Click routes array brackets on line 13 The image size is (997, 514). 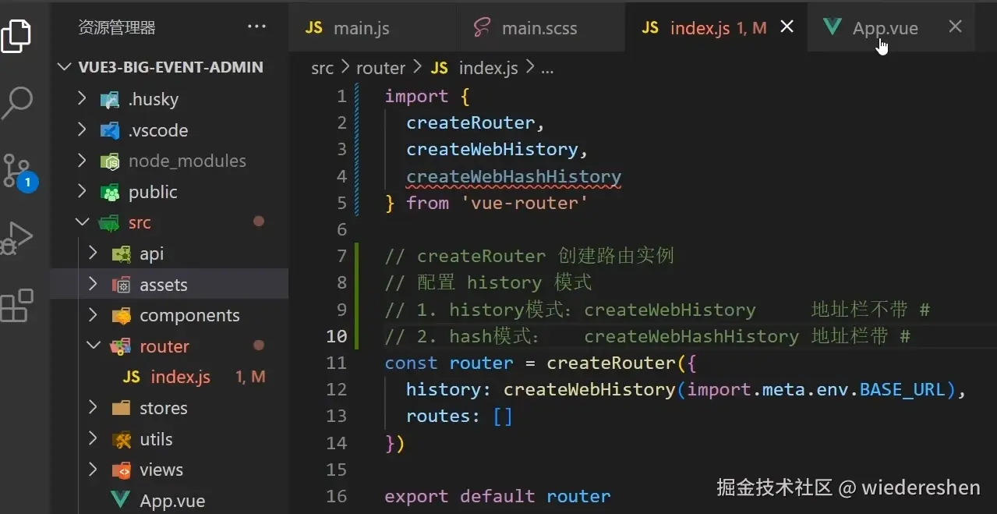[x=503, y=416]
